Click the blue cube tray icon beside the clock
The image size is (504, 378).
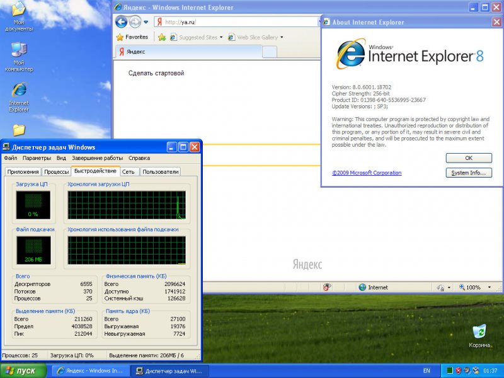(476, 371)
